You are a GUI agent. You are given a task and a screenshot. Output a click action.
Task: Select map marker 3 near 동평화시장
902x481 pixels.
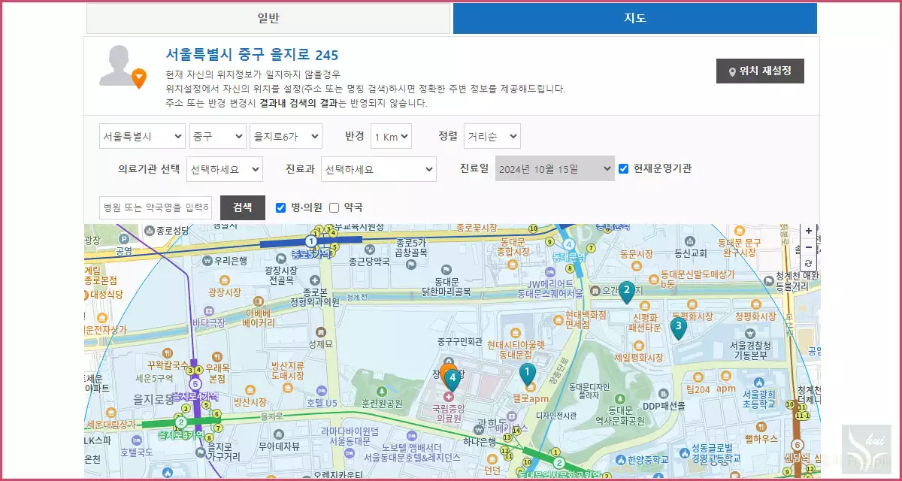[x=679, y=326]
